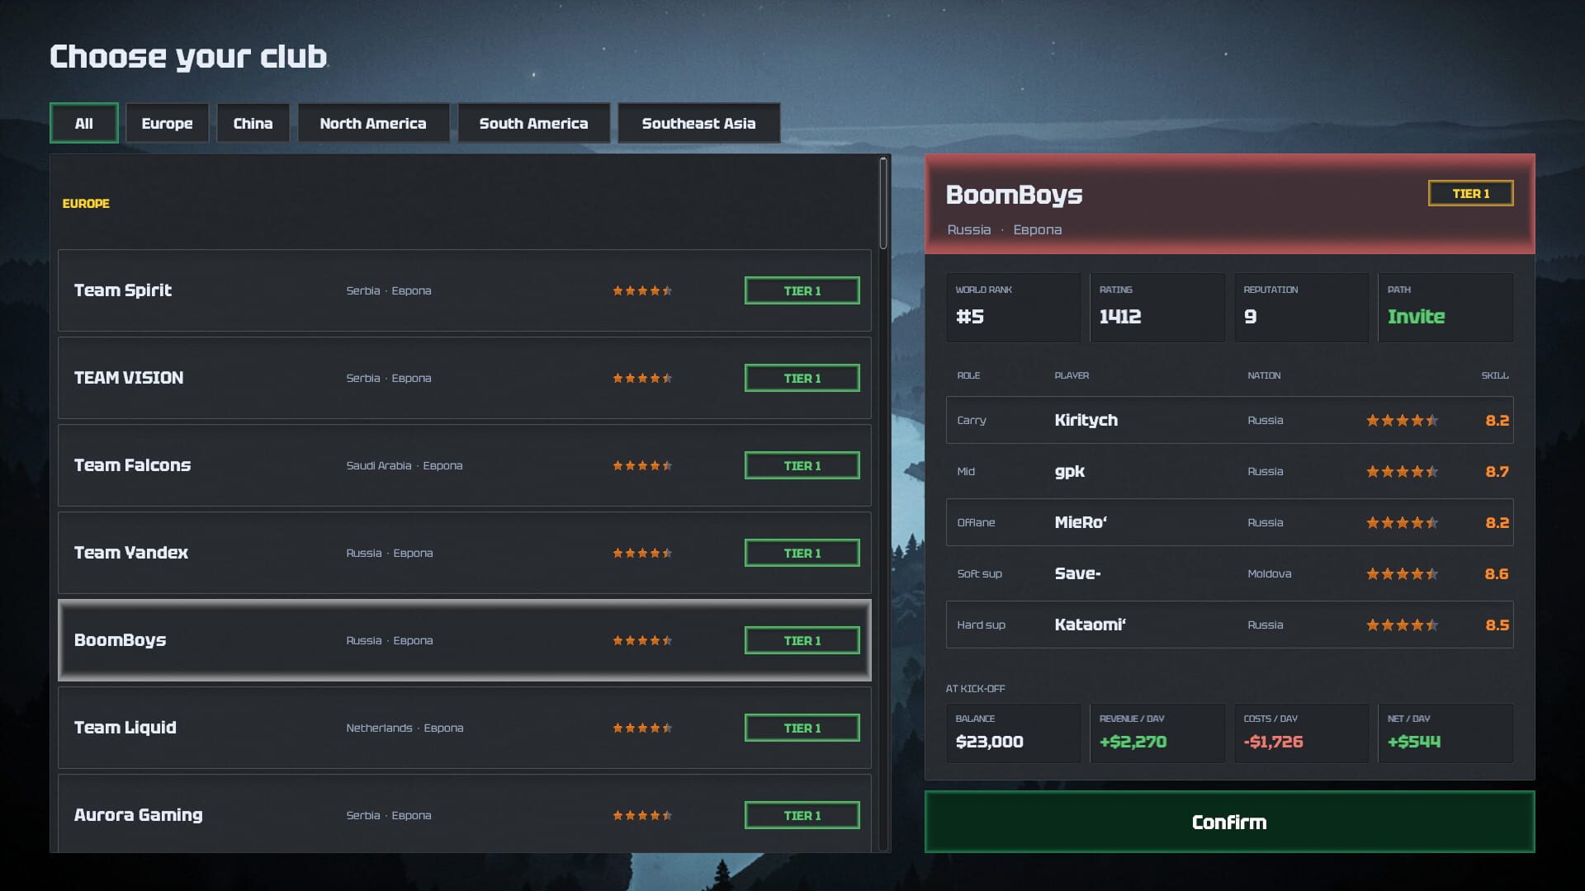
Task: Click Team Spirit star rating
Action: (x=642, y=290)
